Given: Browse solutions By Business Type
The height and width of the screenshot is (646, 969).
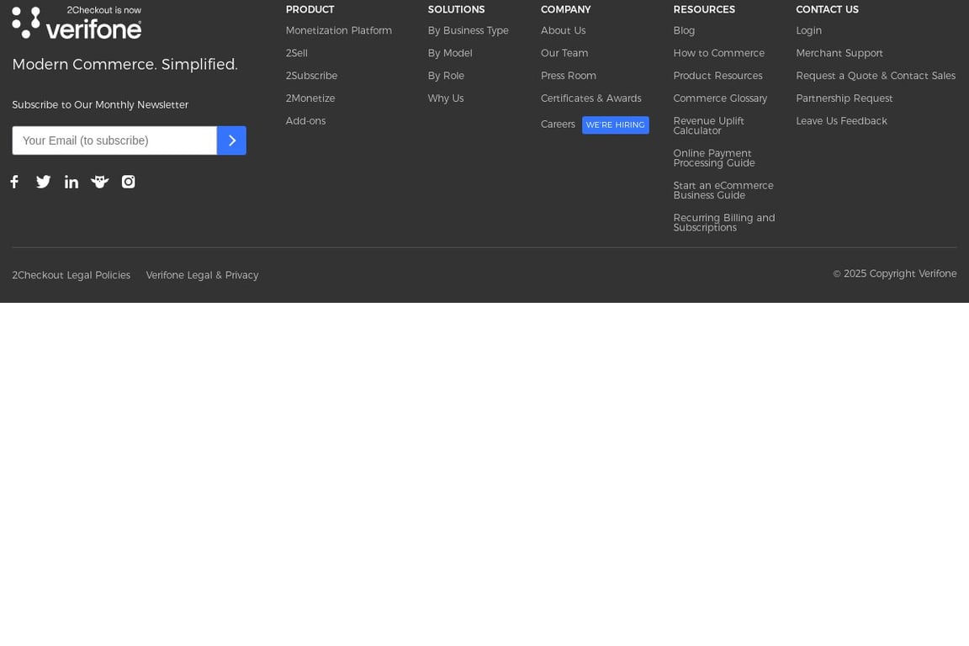Looking at the screenshot, I should (468, 30).
